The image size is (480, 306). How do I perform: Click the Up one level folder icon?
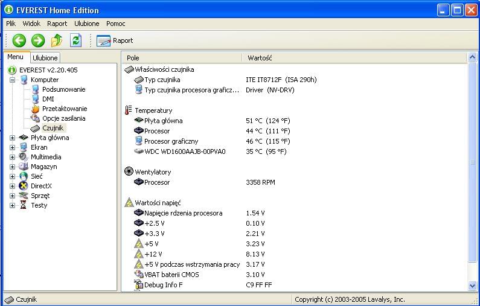(57, 40)
